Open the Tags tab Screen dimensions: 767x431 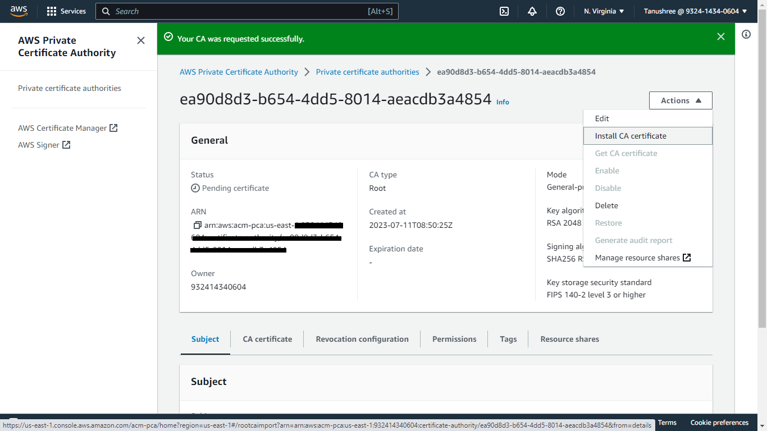click(x=508, y=339)
